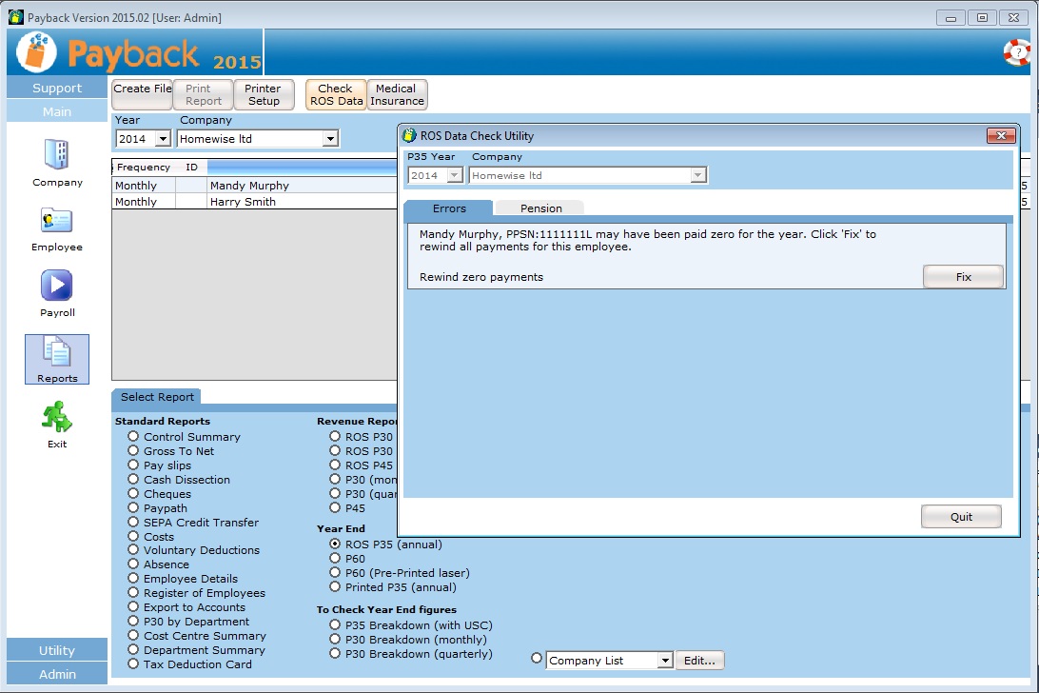Click the Exit running-man icon

(x=57, y=417)
